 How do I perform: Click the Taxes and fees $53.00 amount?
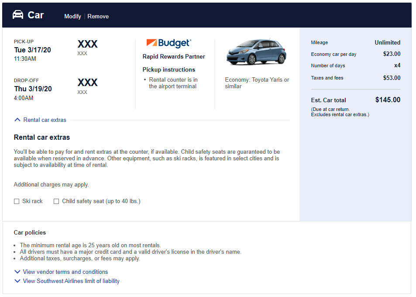392,78
